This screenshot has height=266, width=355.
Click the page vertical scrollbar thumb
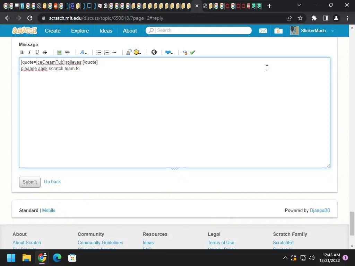(352, 223)
